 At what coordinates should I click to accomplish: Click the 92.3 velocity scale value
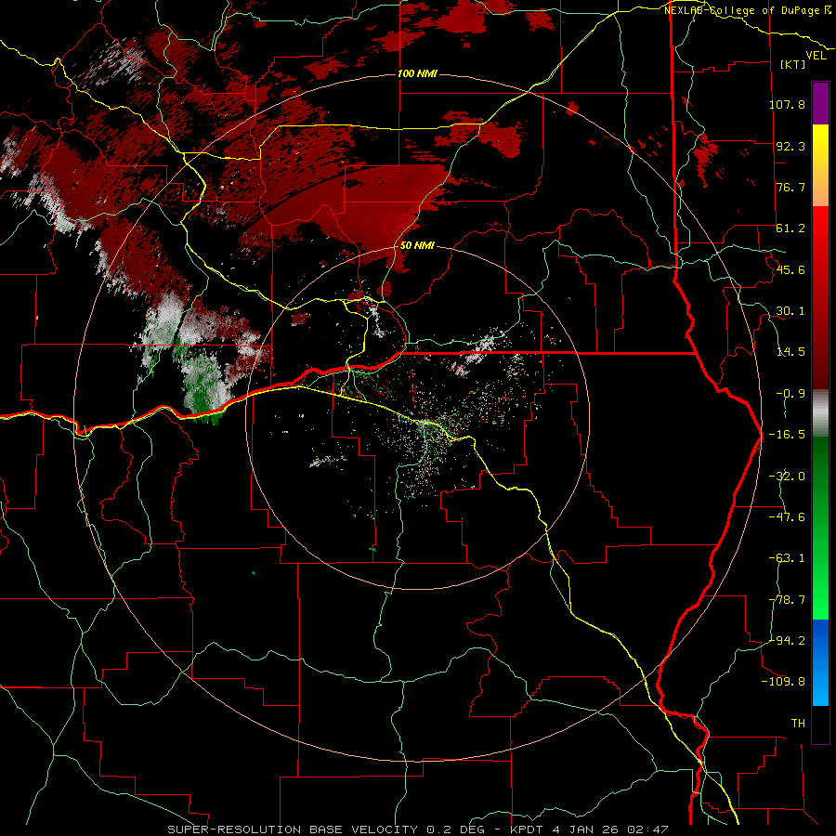[x=790, y=146]
